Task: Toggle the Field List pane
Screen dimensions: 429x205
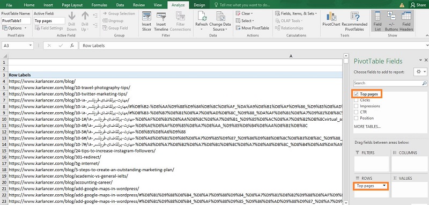Action: (378, 21)
